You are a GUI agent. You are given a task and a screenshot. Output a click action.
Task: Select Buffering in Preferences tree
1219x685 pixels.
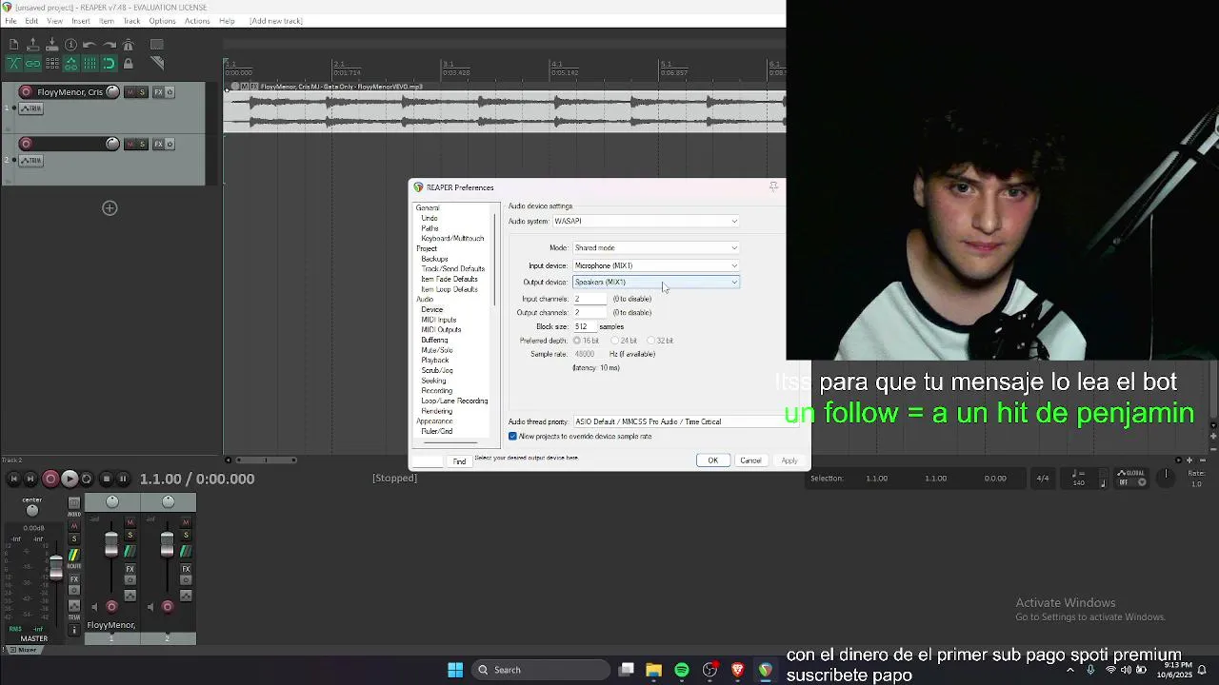[434, 340]
